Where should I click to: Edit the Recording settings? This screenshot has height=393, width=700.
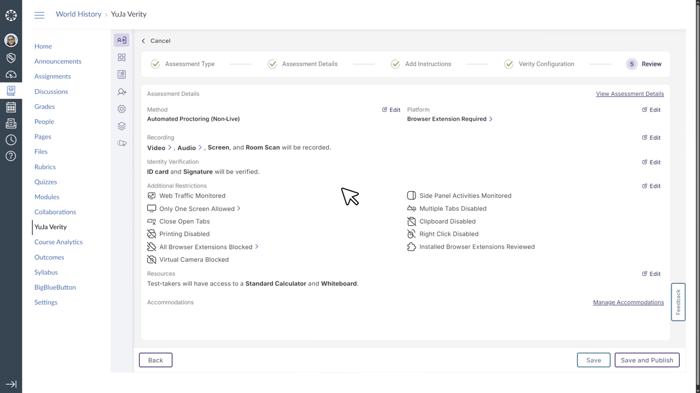click(x=651, y=138)
